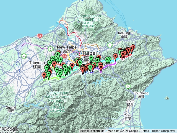The width and height of the screenshot is (177, 133).
Task: Click the Map data ©2026 Google text
Action: [123, 131]
